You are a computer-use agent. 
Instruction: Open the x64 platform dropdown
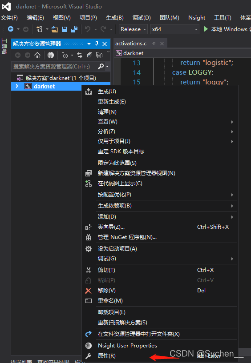point(175,29)
